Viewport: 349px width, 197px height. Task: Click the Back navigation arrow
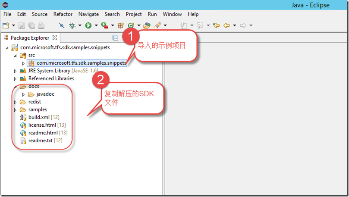tap(226, 25)
